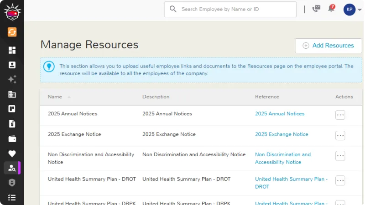The image size is (365, 205).
Task: Expand the user account dropdown arrow
Action: (360, 10)
